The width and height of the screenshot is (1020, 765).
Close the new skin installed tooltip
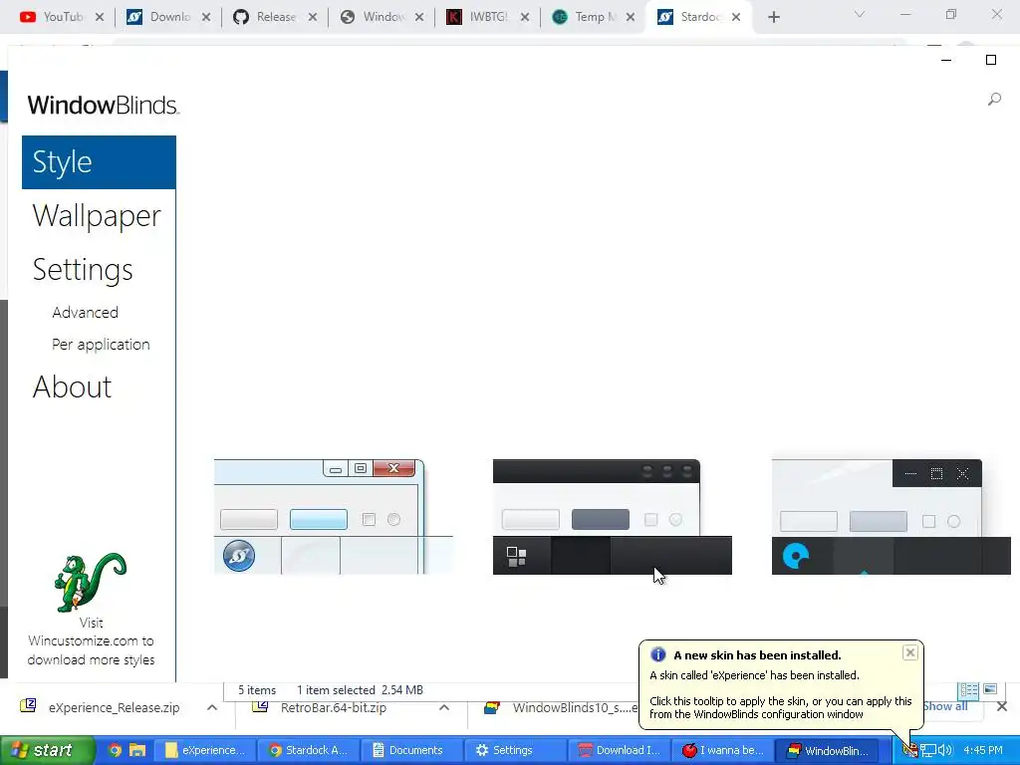coord(910,652)
